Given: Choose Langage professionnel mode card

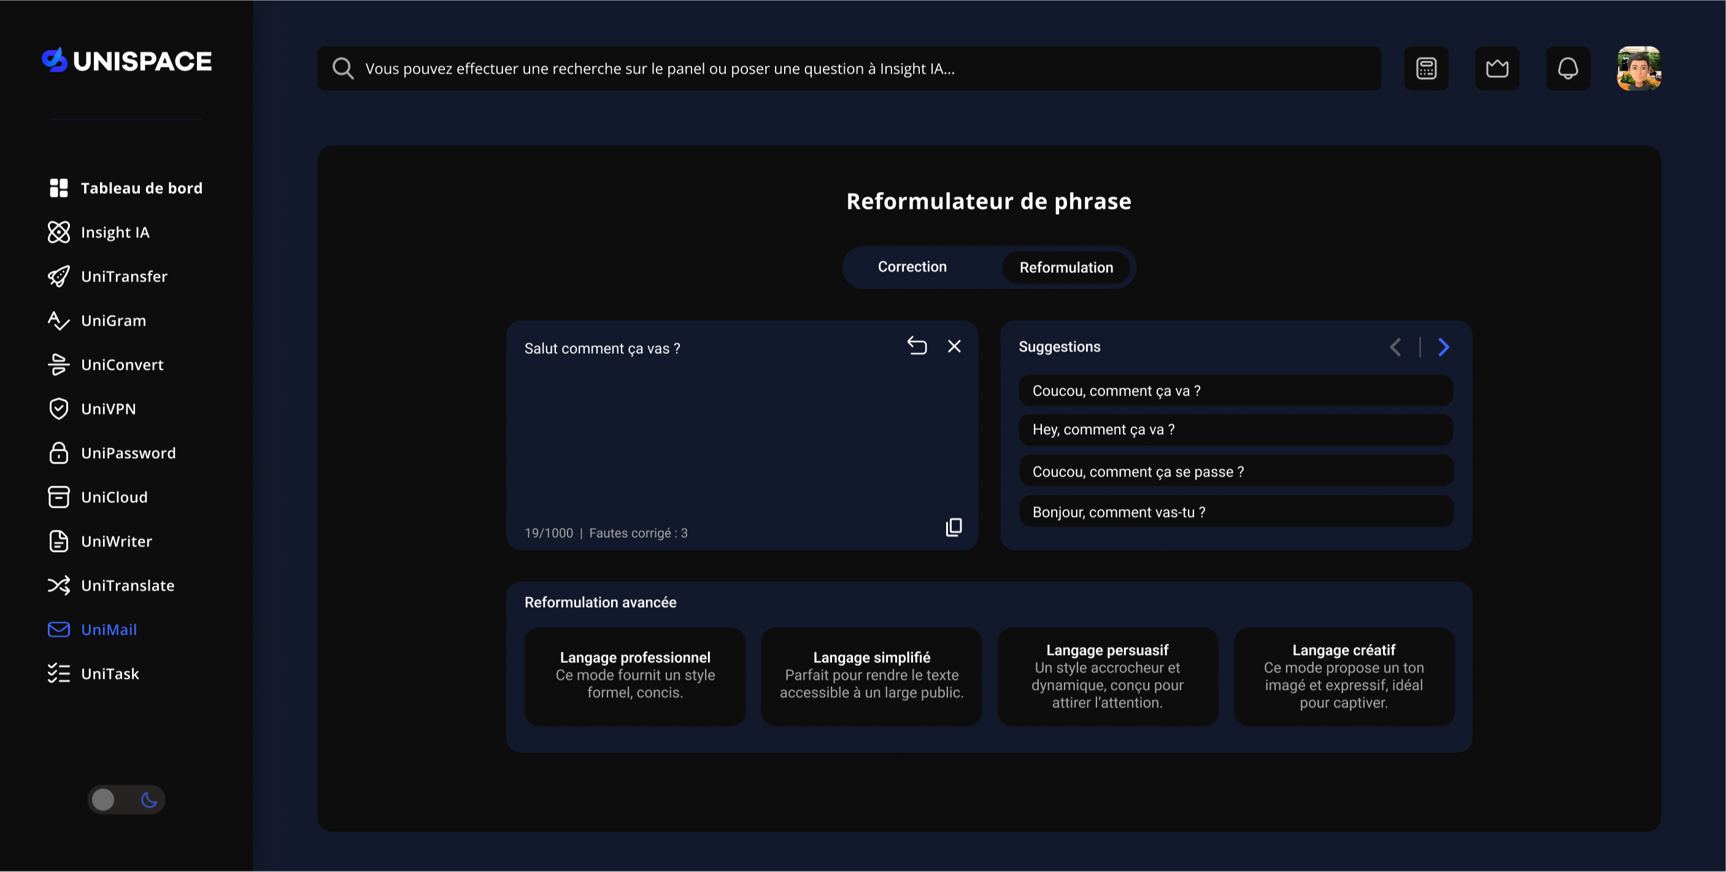Looking at the screenshot, I should 634,676.
